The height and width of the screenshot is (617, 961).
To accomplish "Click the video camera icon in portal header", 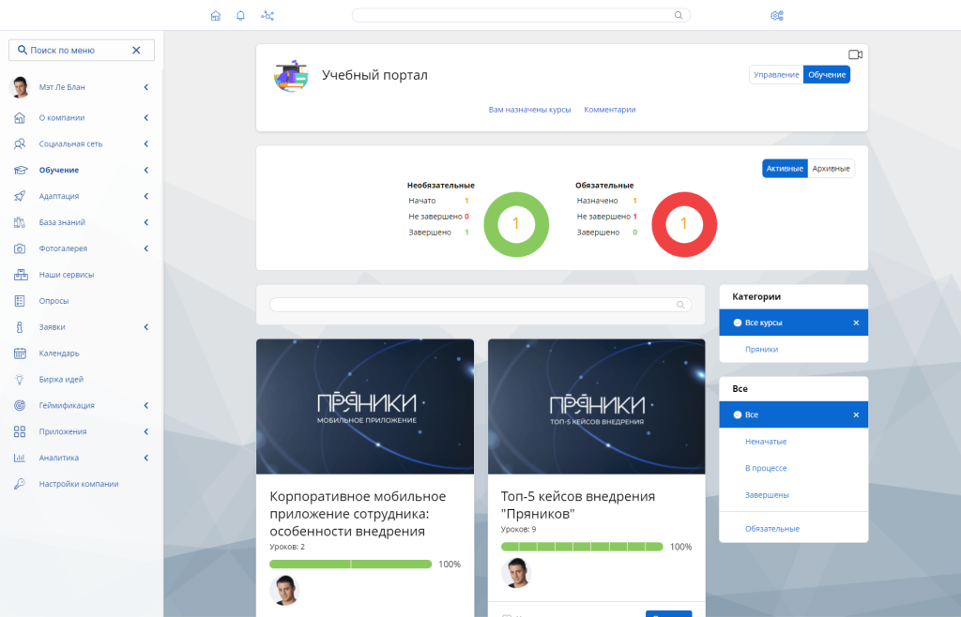I will (855, 55).
